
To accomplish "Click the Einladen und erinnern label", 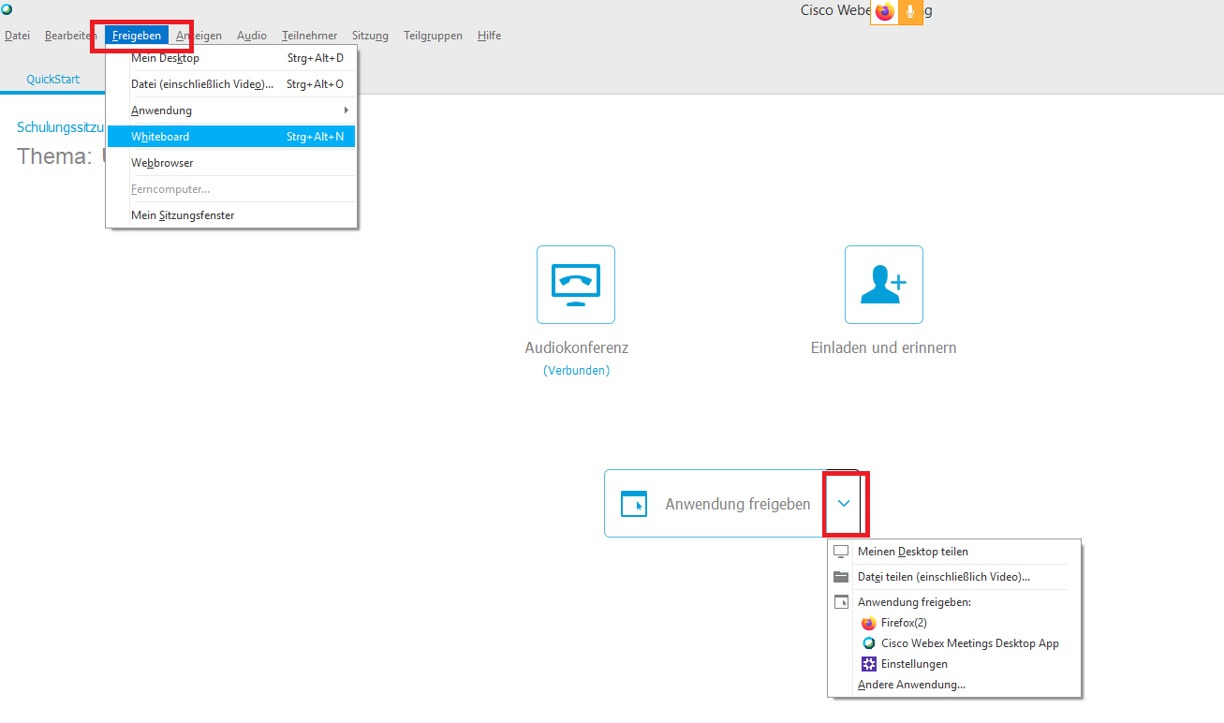I will click(884, 347).
